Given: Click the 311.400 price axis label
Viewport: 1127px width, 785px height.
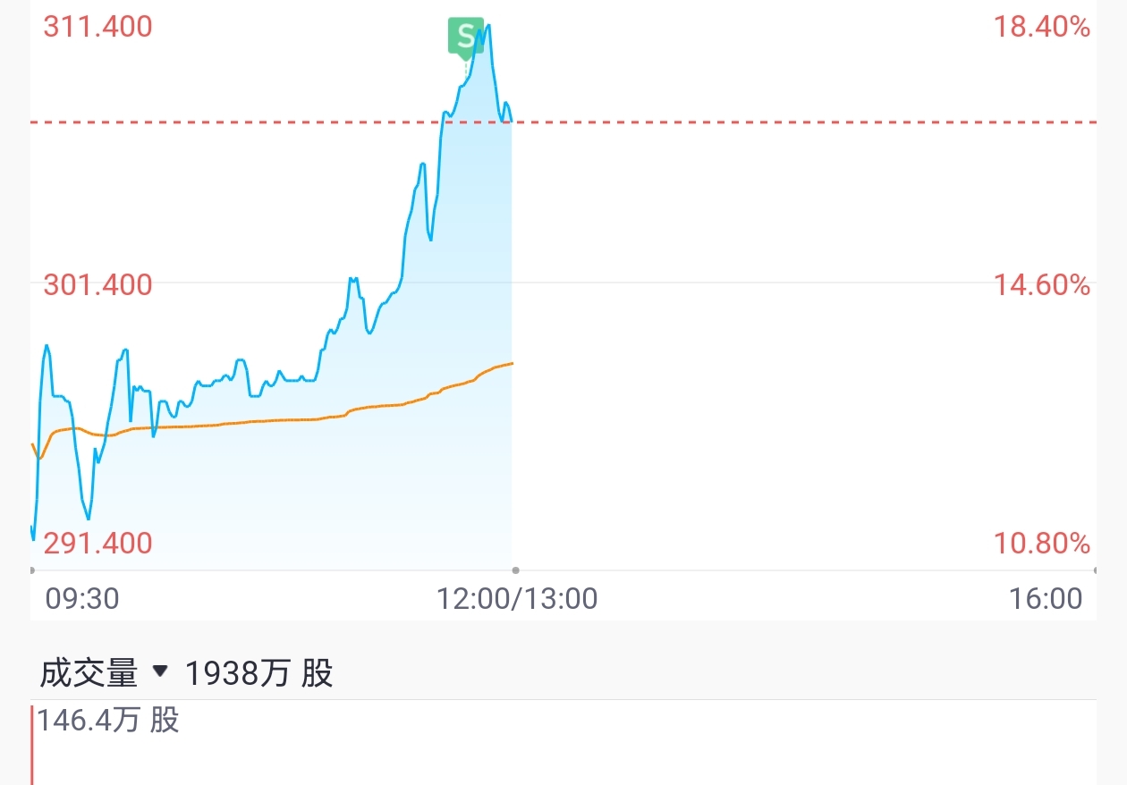Looking at the screenshot, I should click(x=98, y=28).
